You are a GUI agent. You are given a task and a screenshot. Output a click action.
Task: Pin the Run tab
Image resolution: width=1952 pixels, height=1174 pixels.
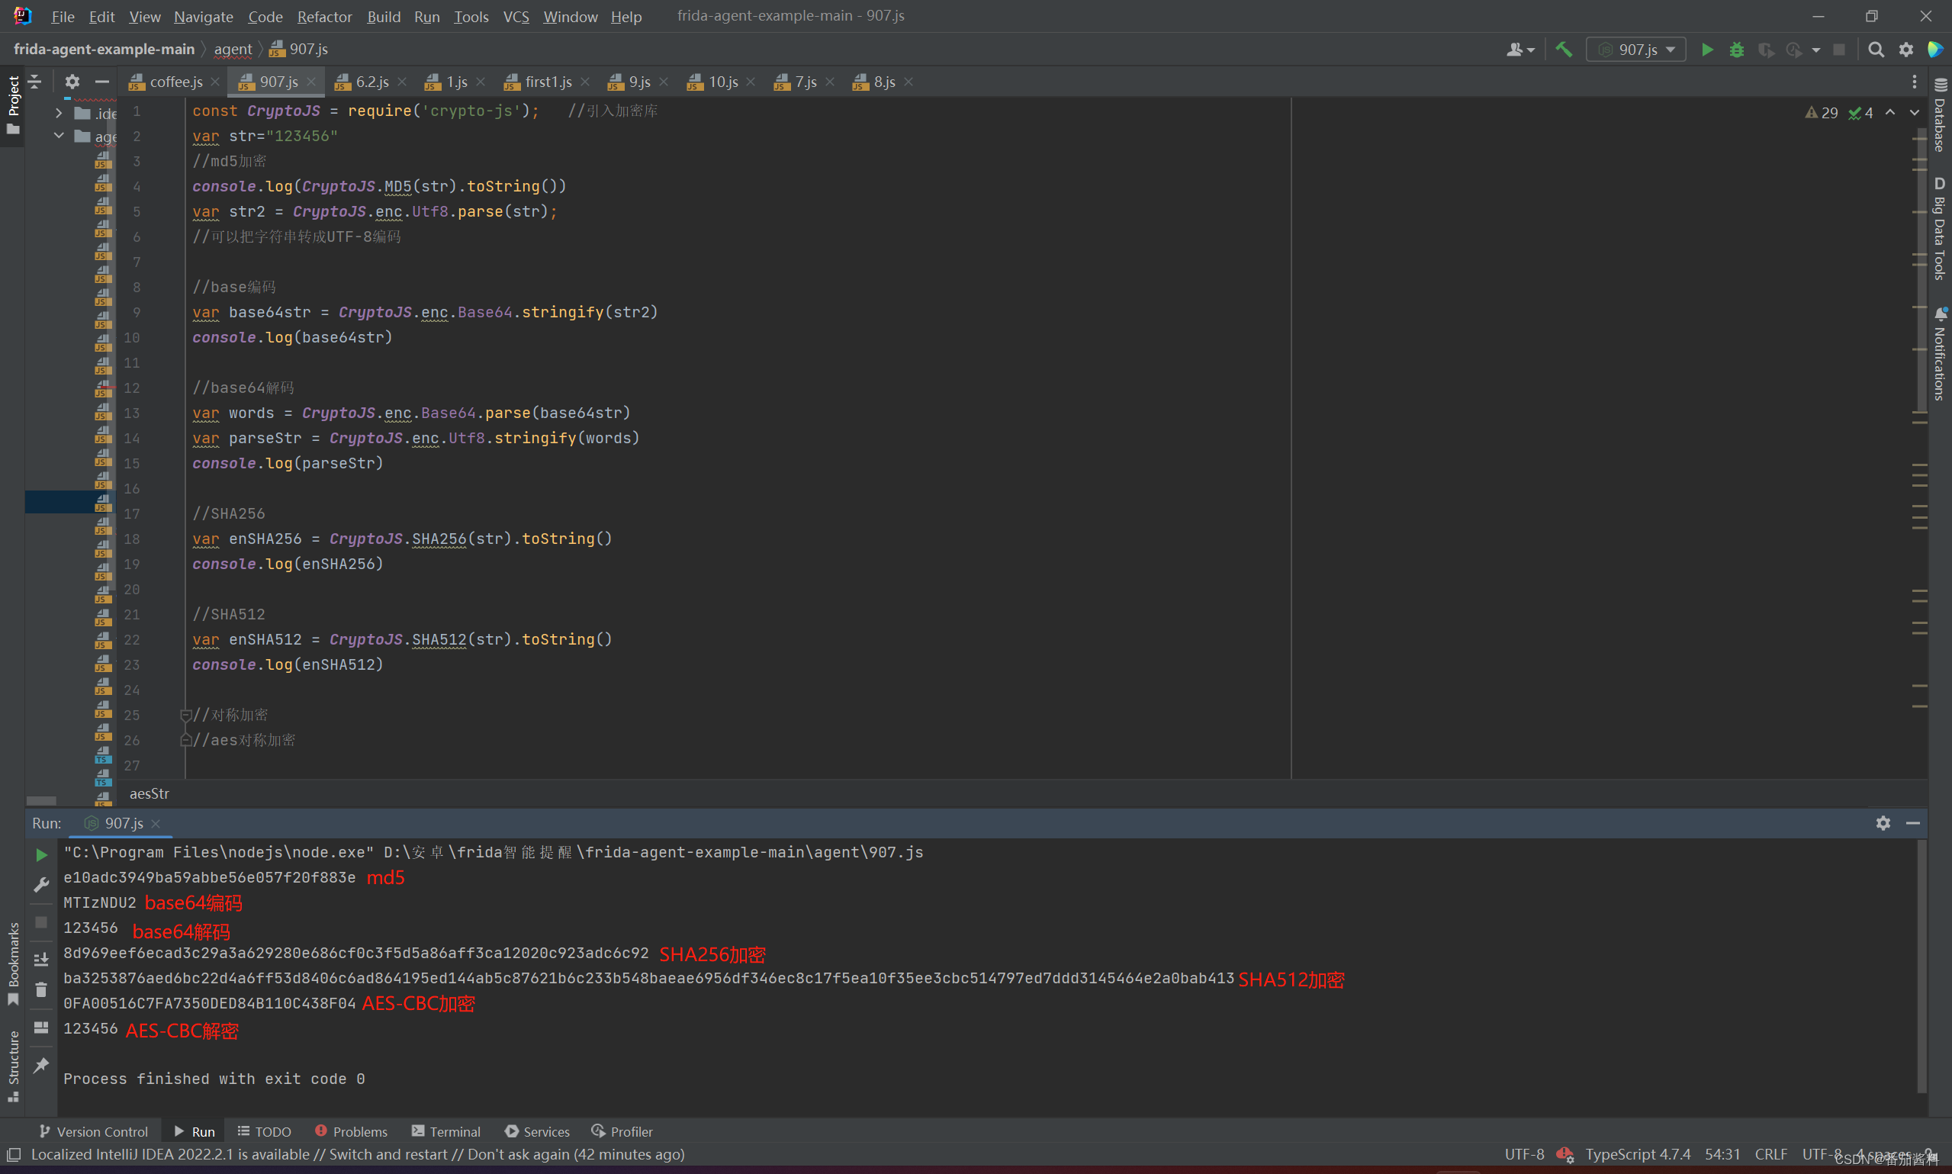coord(41,1066)
